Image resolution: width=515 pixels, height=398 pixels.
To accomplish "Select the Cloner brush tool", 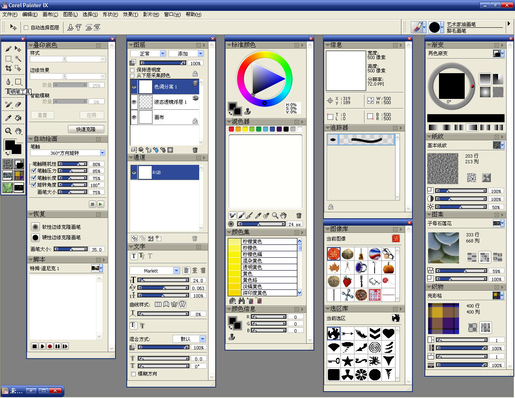I will [x=8, y=105].
